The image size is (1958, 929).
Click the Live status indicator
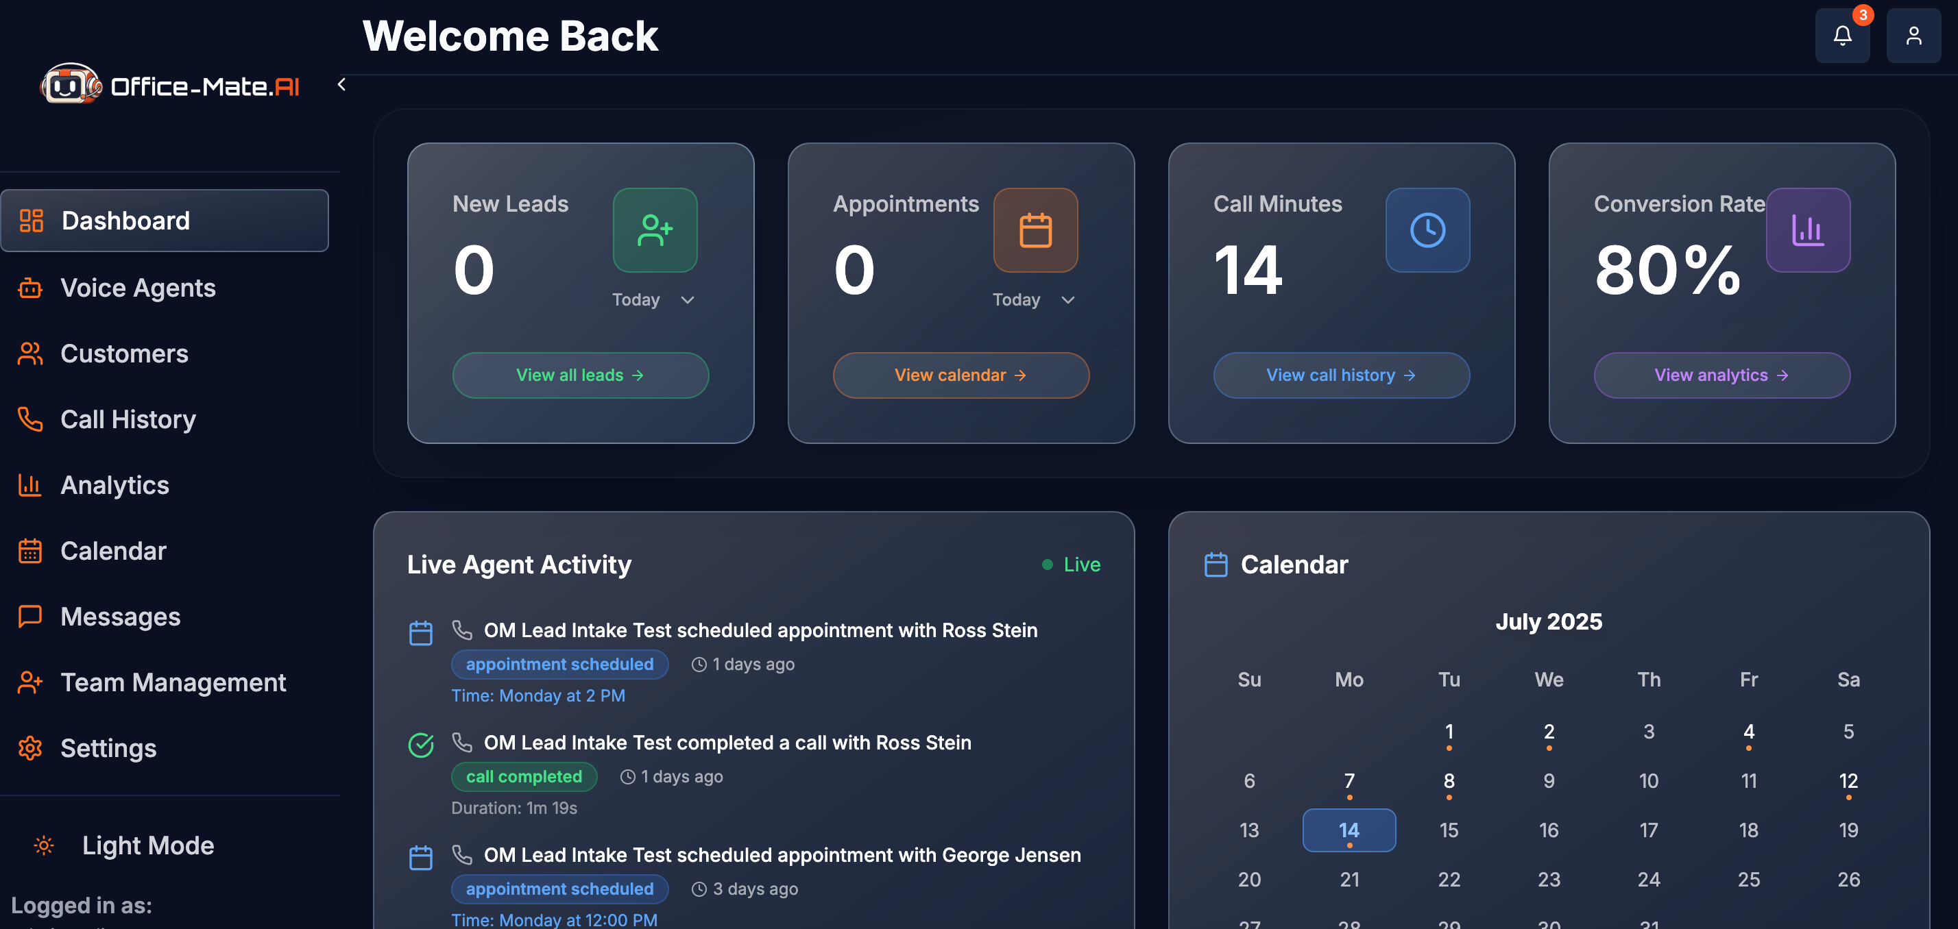tap(1071, 565)
